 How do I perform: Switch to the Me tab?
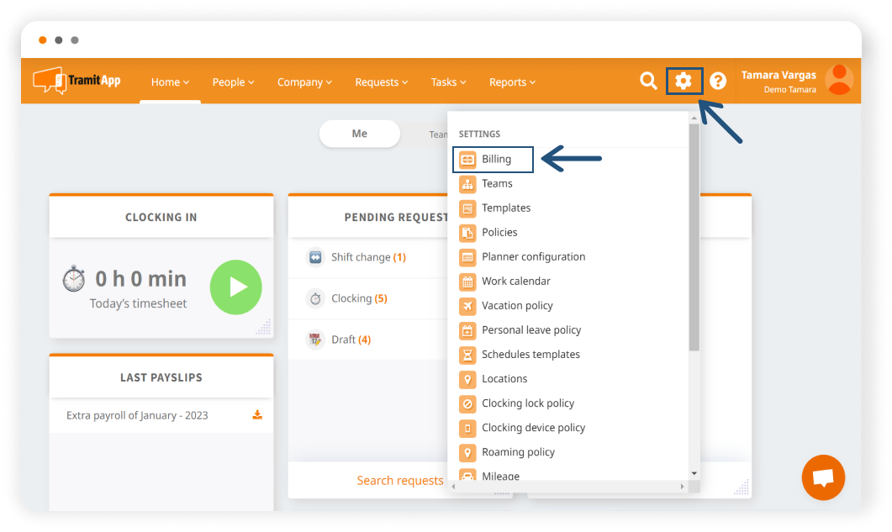coord(360,134)
